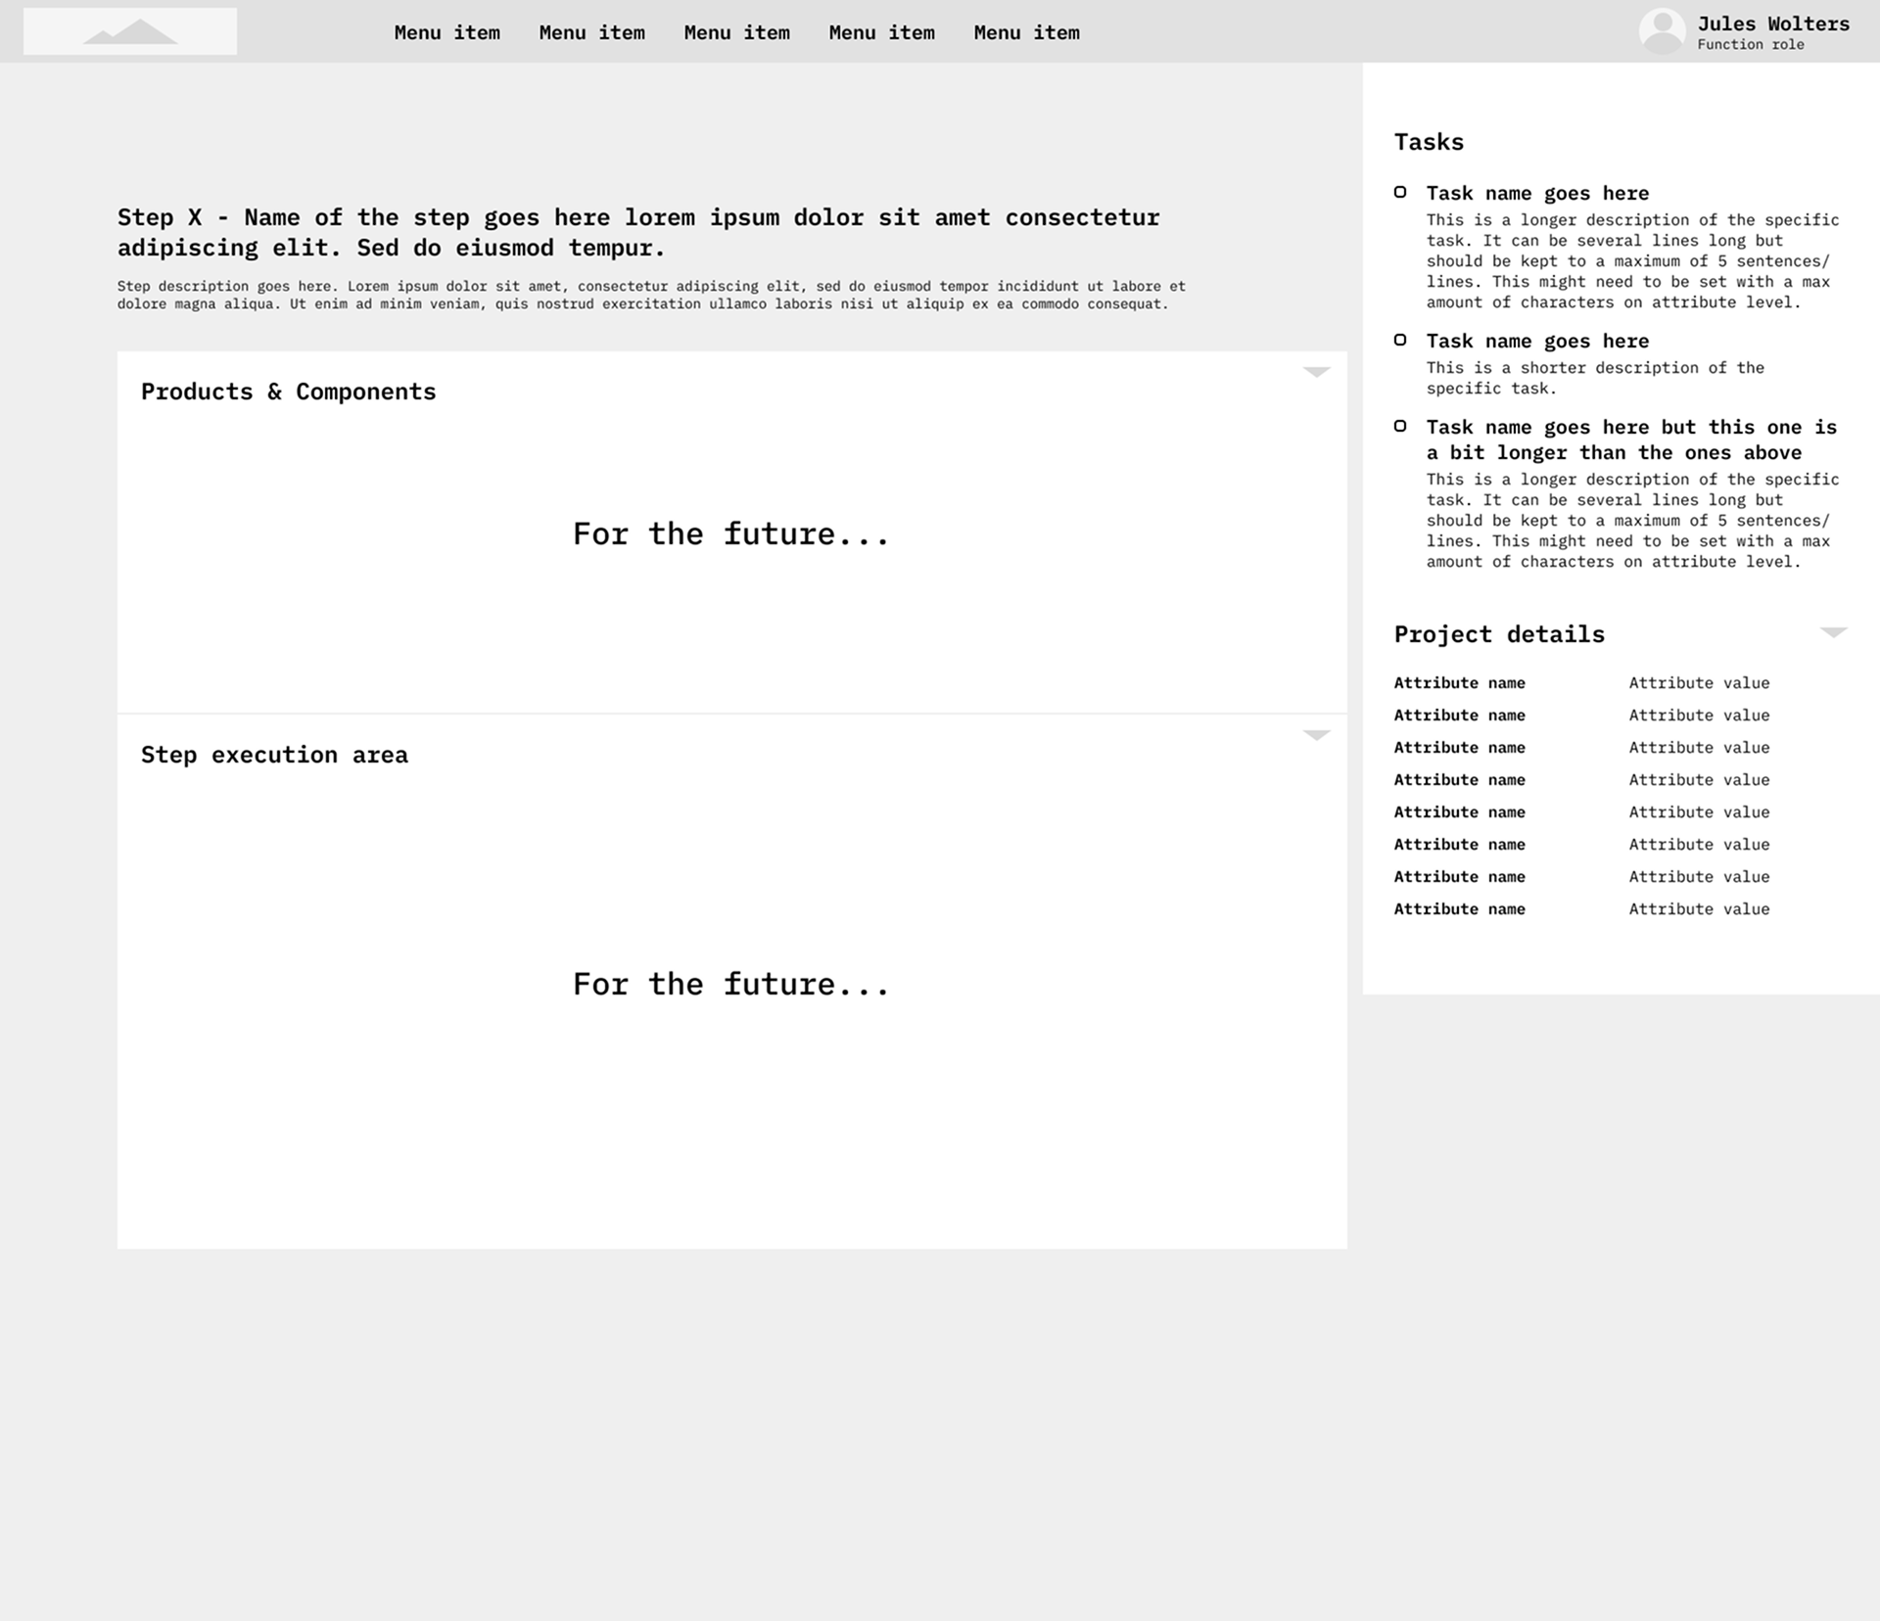The image size is (1880, 1621).
Task: Collapse the Products & Components panel arrow
Action: (1316, 372)
